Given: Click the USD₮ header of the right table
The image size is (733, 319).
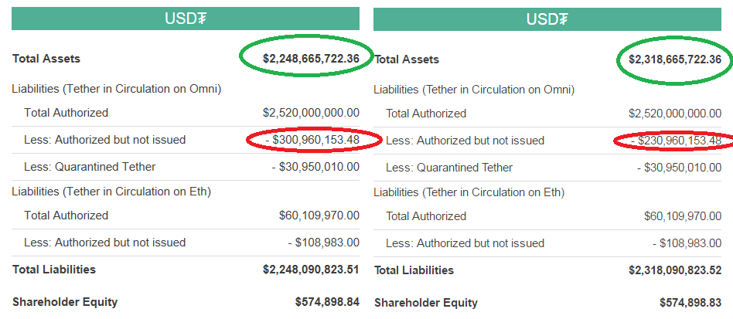Looking at the screenshot, I should 547,19.
